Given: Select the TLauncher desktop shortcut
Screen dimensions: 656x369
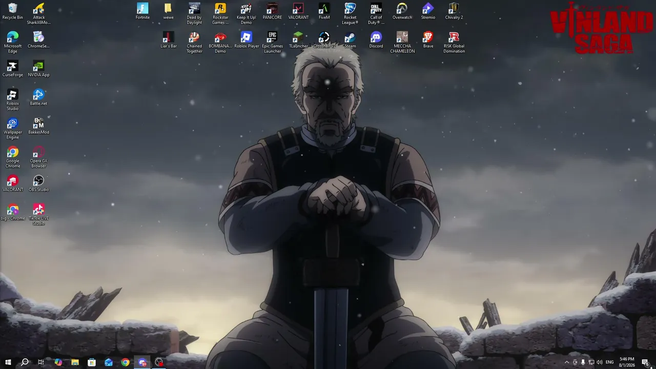Looking at the screenshot, I should pyautogui.click(x=298, y=40).
